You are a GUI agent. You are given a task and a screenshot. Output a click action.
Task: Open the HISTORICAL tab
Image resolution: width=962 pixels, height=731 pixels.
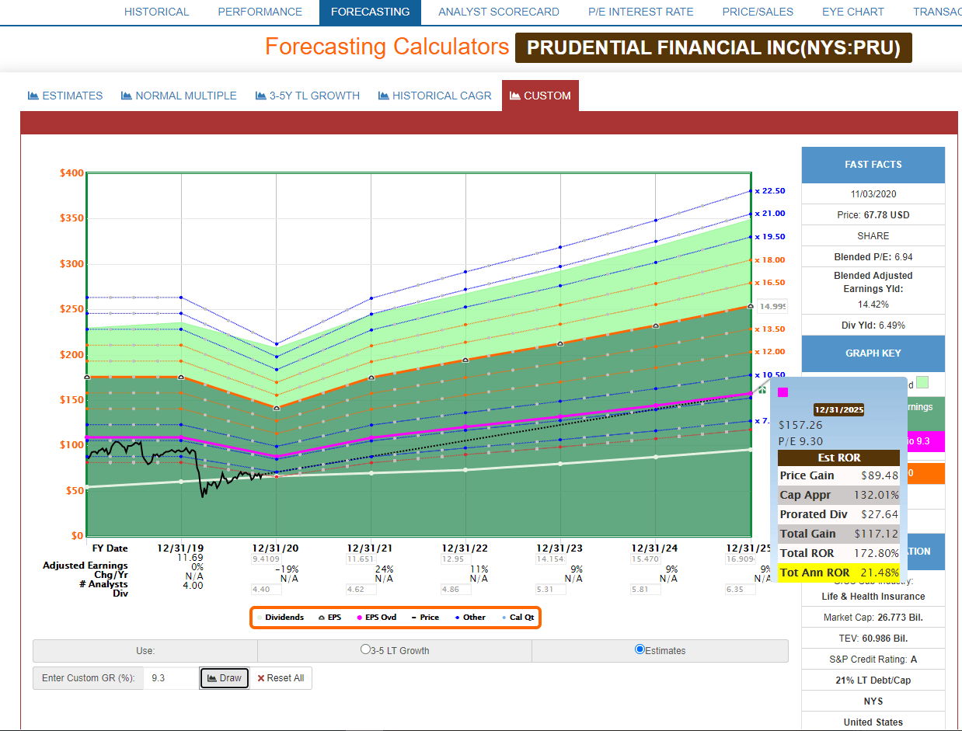156,12
